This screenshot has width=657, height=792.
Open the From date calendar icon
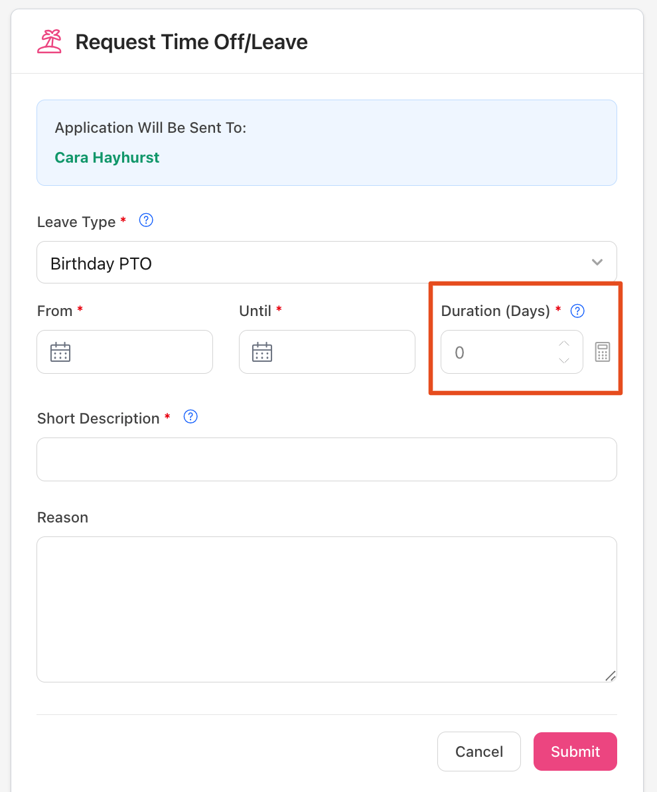[x=60, y=352]
